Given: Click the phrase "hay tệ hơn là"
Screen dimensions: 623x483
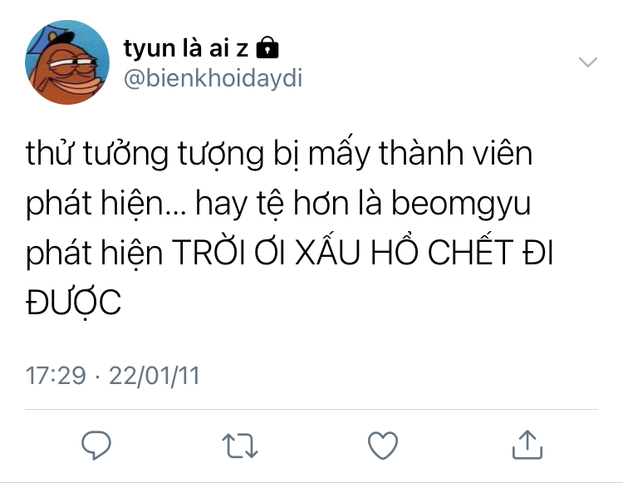Looking at the screenshot, I should click(289, 203).
